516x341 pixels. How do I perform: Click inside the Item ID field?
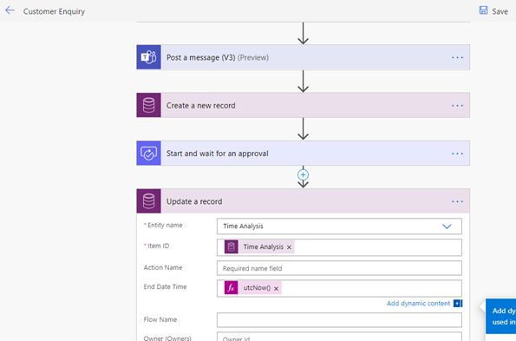coord(339,247)
